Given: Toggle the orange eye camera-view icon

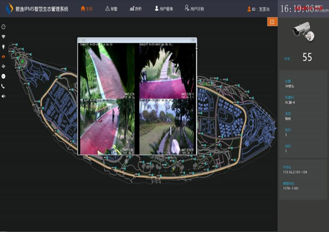Looking at the screenshot, I should [x=4, y=57].
